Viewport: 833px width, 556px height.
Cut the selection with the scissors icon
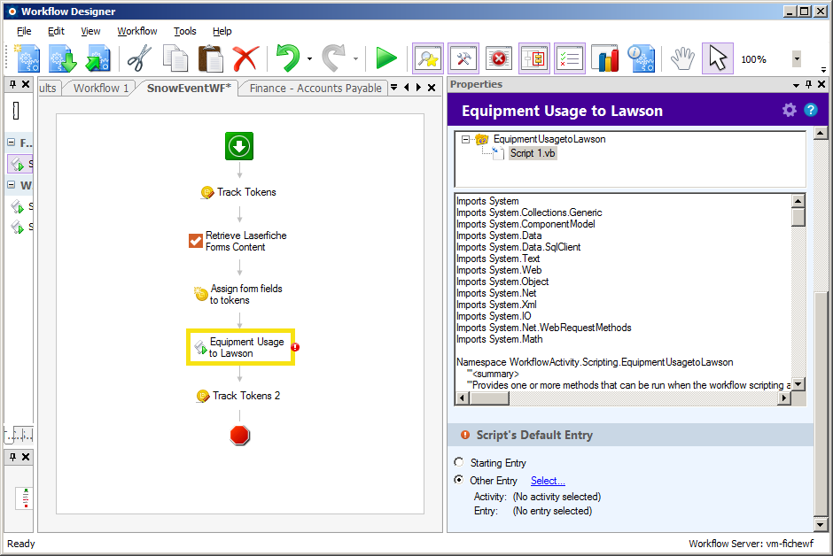click(139, 58)
